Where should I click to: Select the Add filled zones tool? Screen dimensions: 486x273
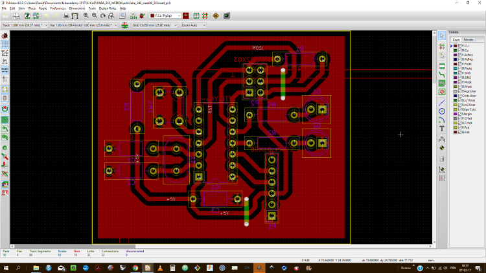442,83
